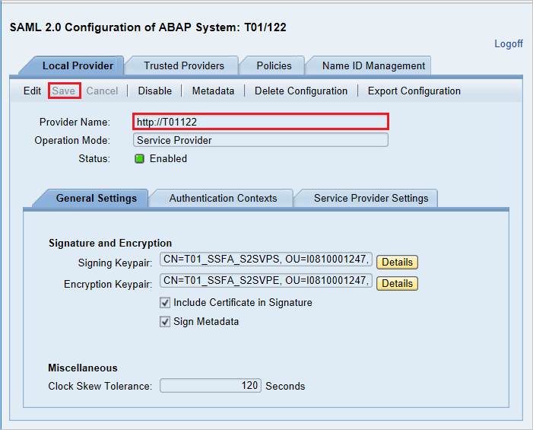
Task: Switch to the Trusted Providers tab
Action: pos(184,65)
